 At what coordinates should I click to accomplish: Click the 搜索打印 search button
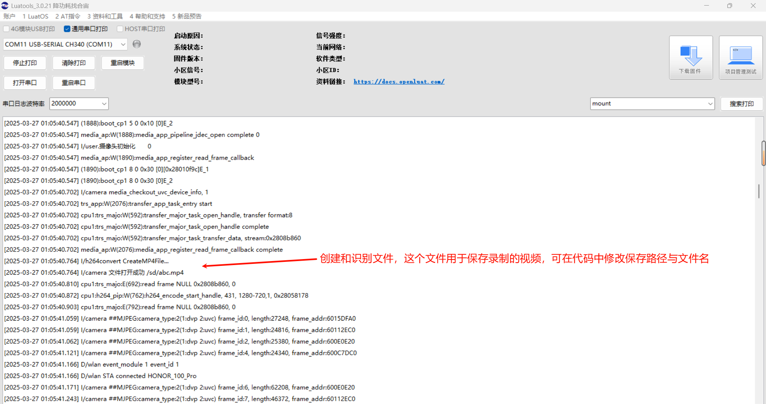(742, 104)
